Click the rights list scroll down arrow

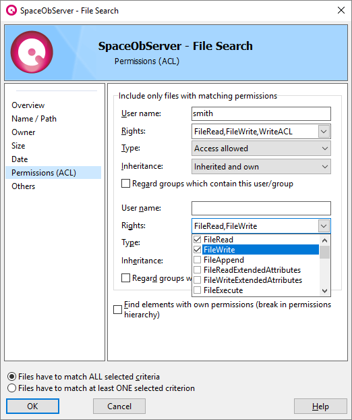[x=325, y=290]
